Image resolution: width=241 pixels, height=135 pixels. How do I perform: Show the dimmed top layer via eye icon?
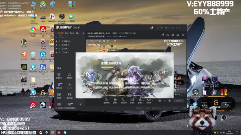point(56,37)
